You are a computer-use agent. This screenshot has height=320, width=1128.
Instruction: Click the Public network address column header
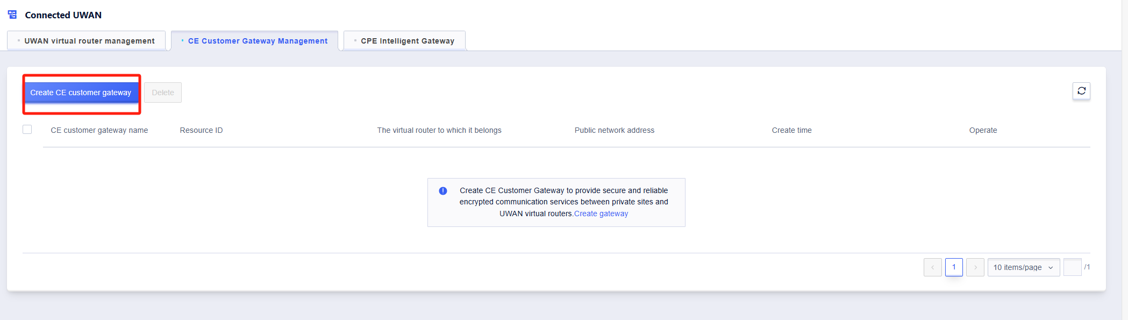615,130
